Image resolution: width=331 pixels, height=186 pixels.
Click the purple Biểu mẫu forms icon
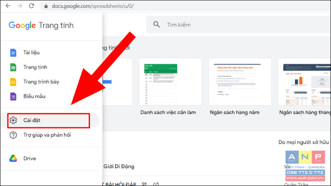point(13,96)
